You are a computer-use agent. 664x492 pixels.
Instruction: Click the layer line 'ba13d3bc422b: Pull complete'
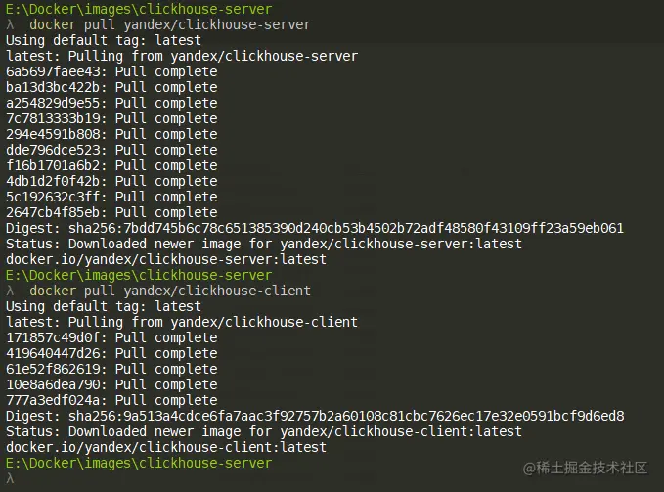[111, 88]
